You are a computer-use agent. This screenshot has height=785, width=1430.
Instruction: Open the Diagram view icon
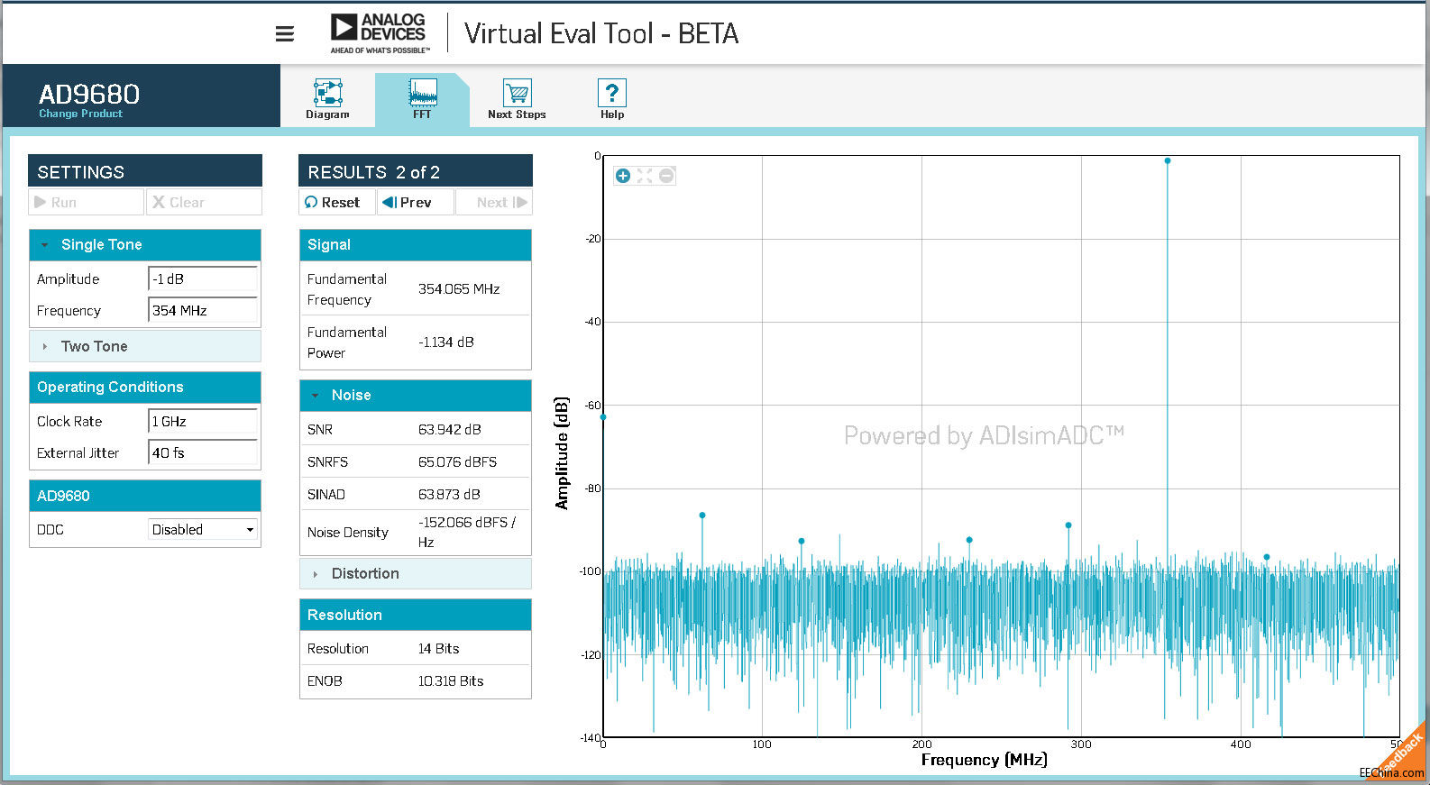tap(327, 93)
